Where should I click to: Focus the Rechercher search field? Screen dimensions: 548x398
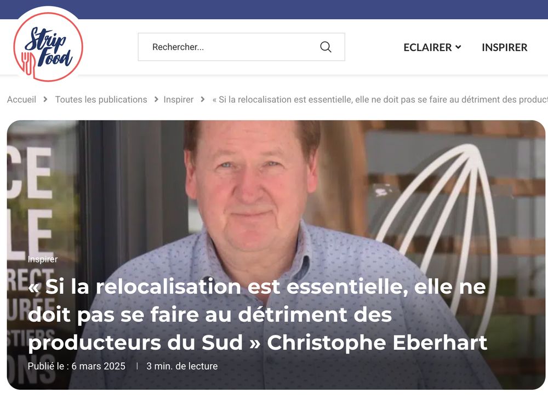tap(242, 47)
